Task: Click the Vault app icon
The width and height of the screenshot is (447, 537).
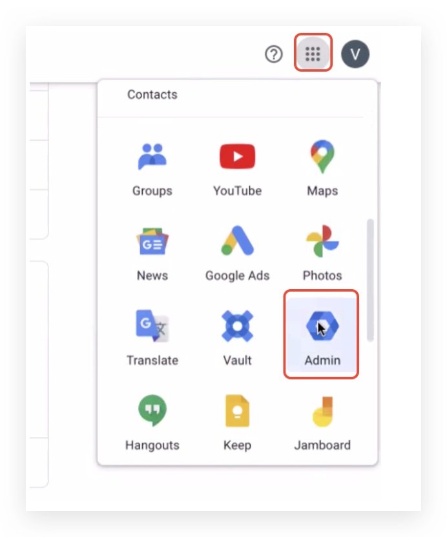Action: point(237,326)
